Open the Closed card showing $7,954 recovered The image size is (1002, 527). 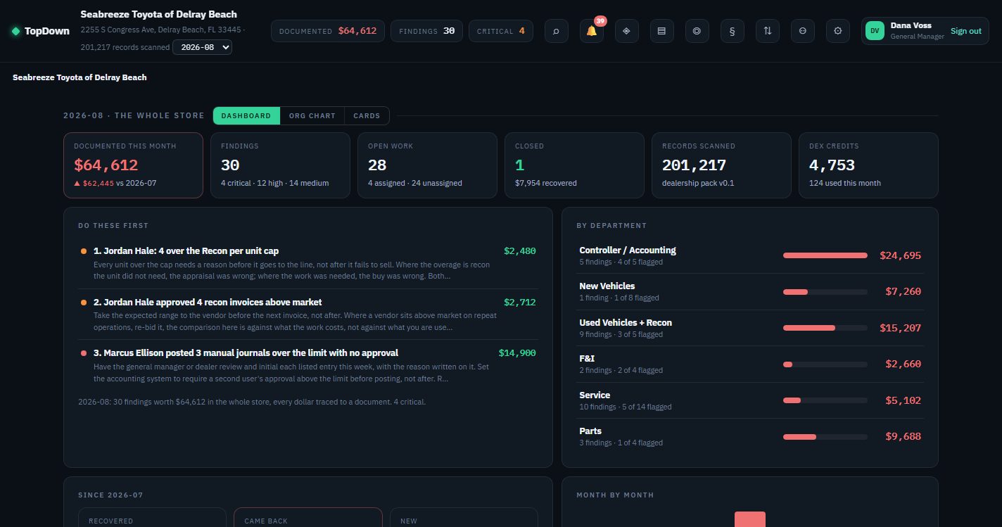574,165
